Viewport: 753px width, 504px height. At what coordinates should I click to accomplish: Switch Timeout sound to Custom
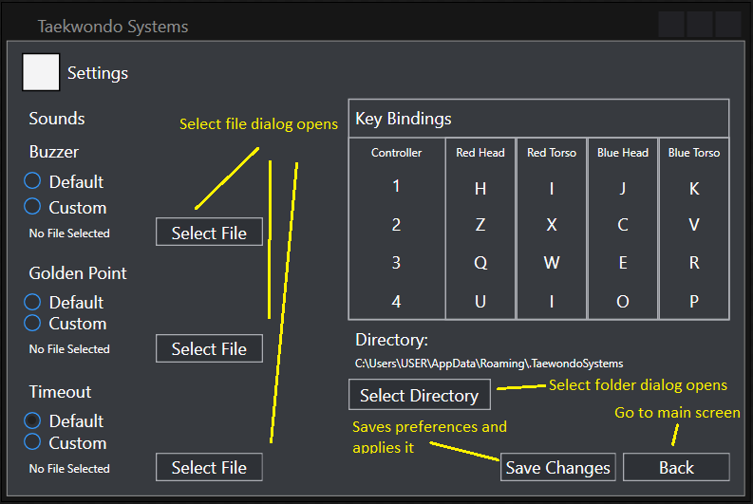point(33,442)
